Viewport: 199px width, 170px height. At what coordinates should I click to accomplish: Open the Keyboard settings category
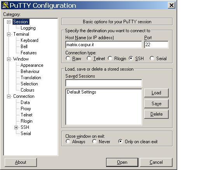tap(30, 40)
